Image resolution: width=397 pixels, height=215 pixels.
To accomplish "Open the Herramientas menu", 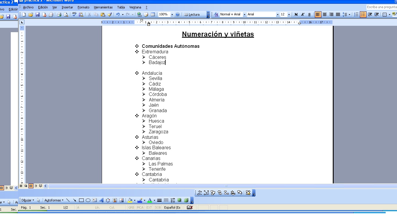I will 103,7.
